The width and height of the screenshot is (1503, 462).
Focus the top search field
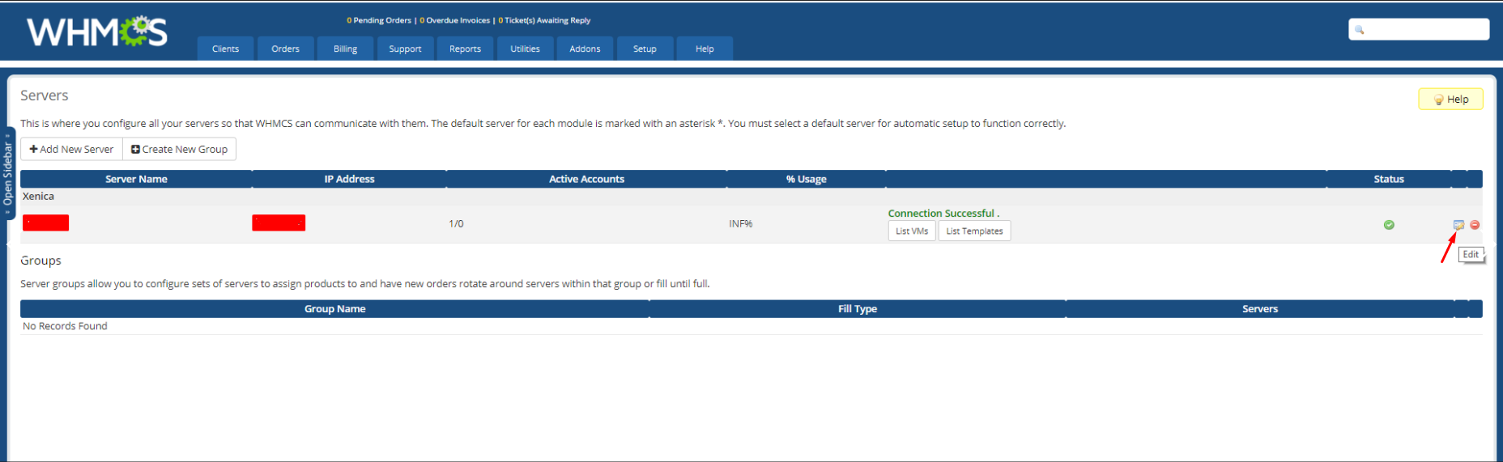(1419, 30)
